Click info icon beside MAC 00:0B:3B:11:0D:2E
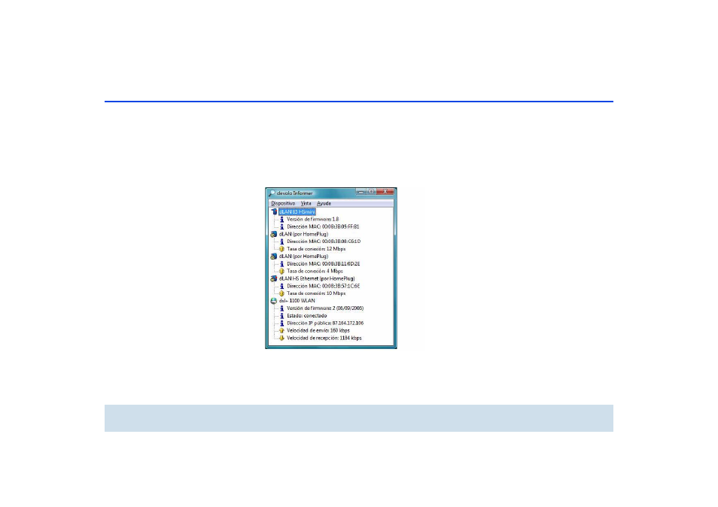This screenshot has height=507, width=718. pos(281,263)
